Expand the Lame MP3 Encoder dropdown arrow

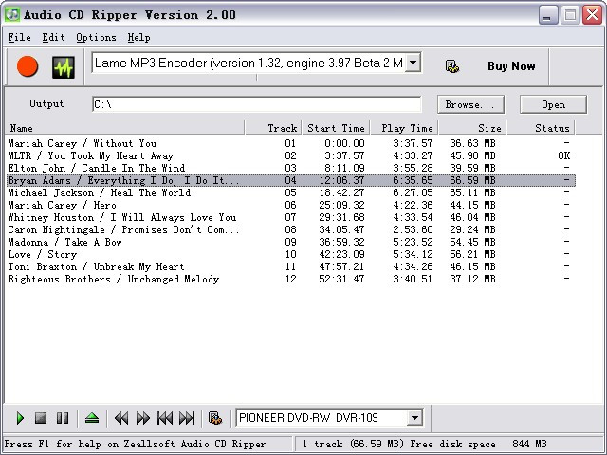[x=414, y=63]
